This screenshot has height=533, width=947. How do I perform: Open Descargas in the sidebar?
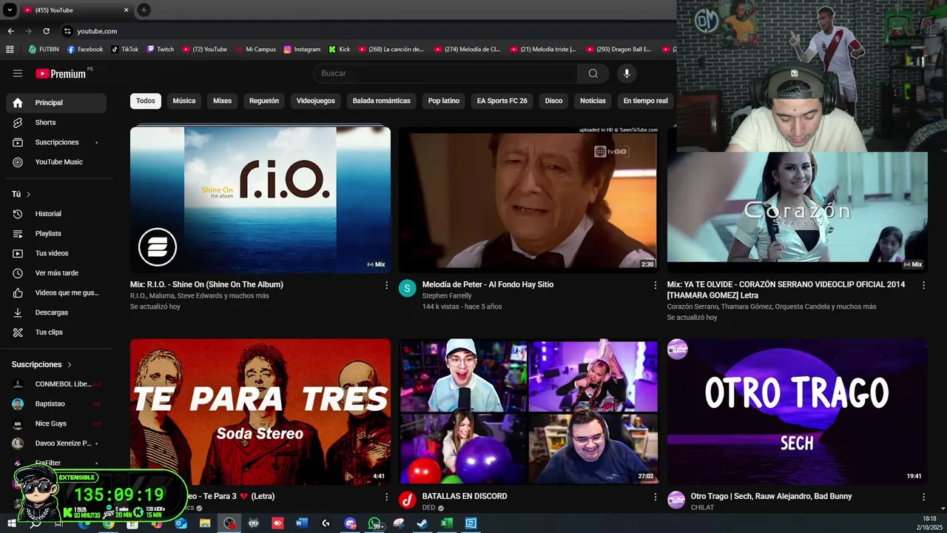(x=56, y=312)
